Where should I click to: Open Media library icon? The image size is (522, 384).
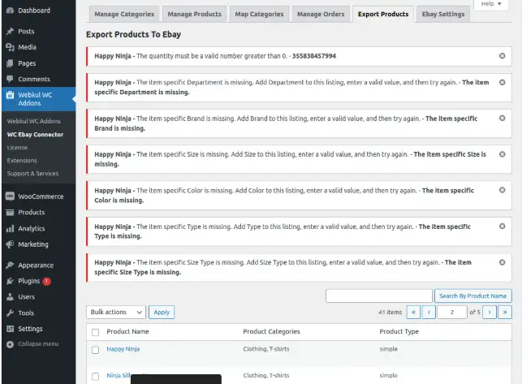(x=9, y=47)
